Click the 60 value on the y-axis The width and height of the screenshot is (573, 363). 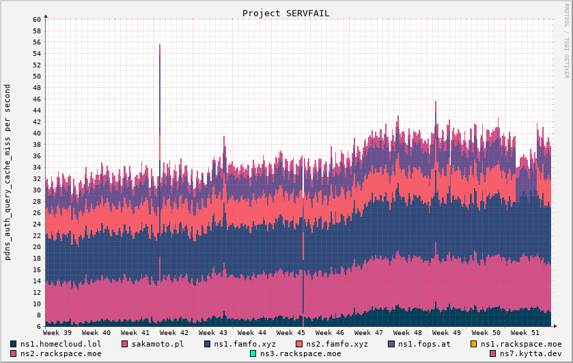click(37, 19)
